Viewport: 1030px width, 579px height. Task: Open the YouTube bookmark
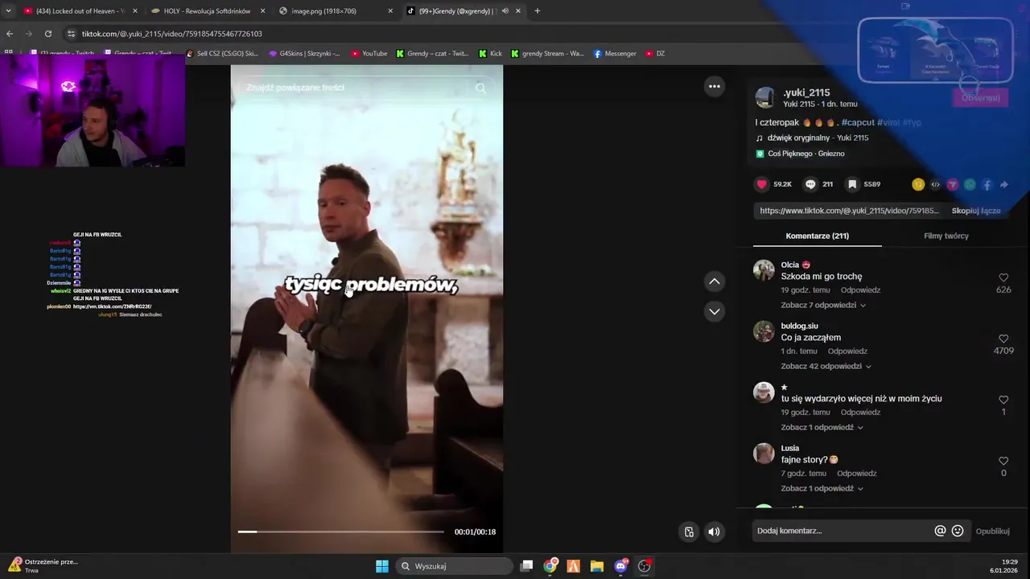coord(369,54)
